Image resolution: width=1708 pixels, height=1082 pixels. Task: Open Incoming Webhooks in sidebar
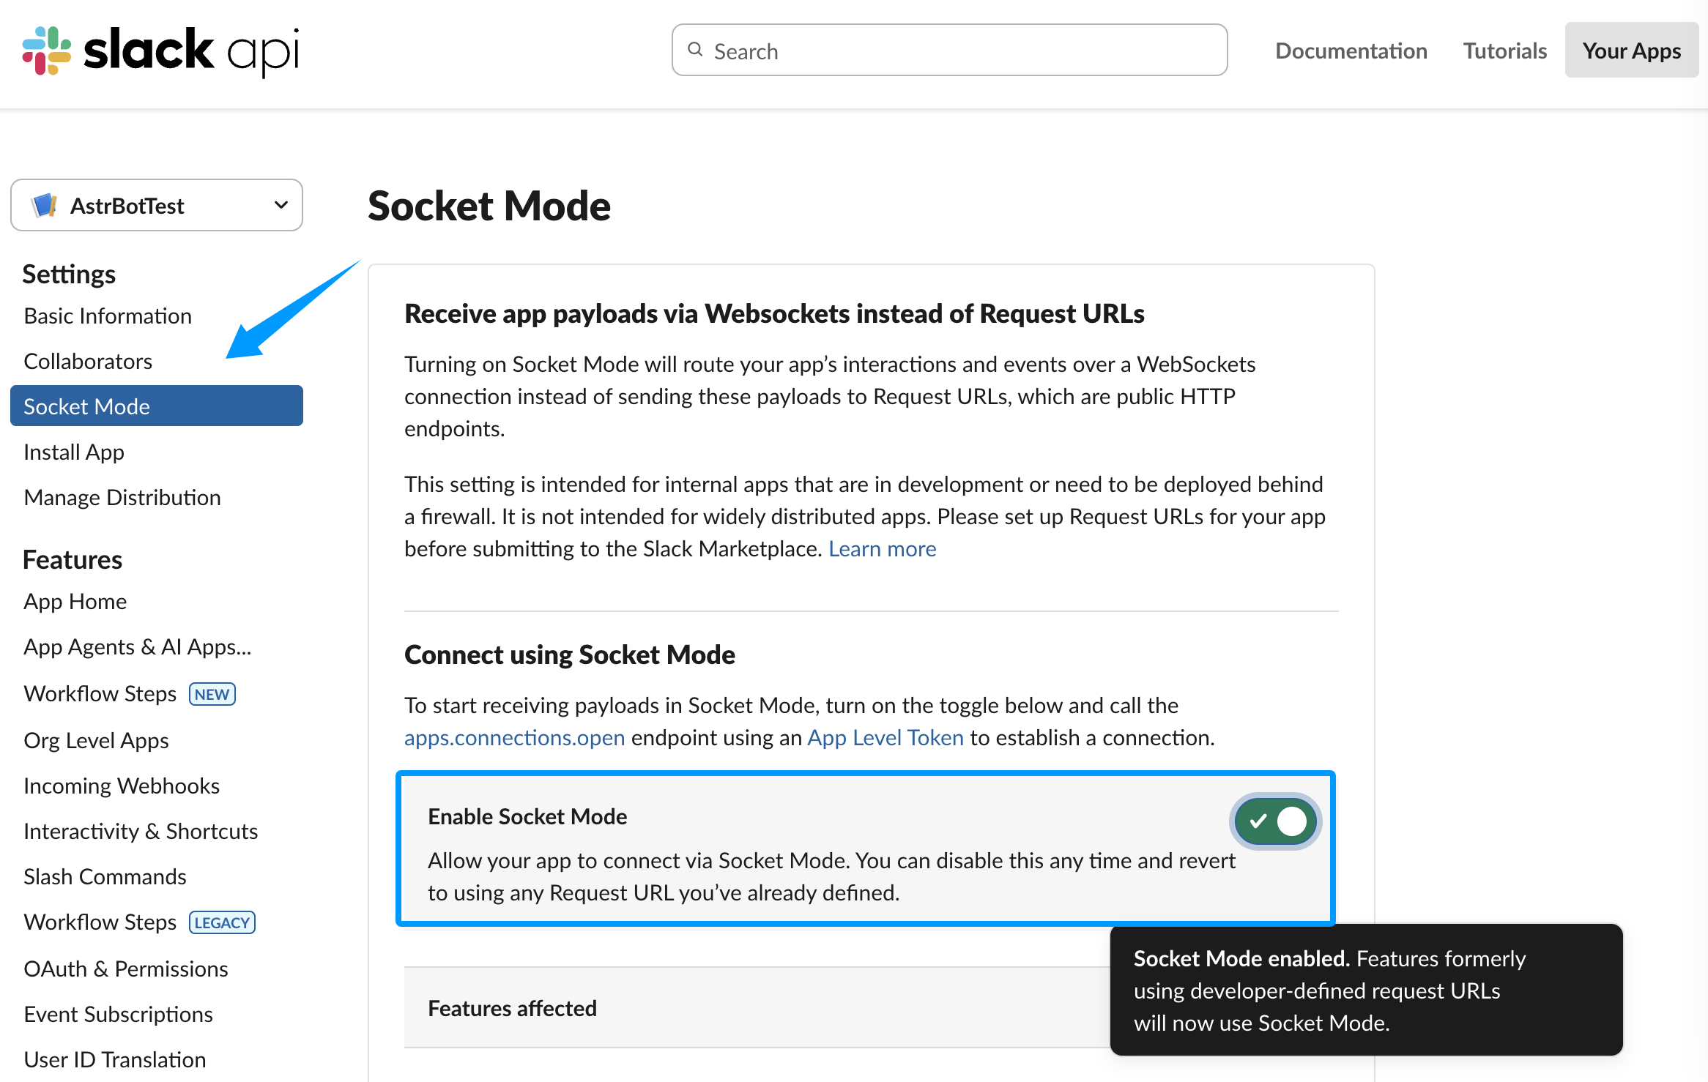pyautogui.click(x=122, y=786)
